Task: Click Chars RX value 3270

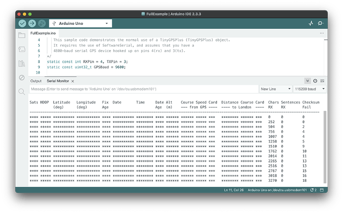Action: (x=272, y=180)
